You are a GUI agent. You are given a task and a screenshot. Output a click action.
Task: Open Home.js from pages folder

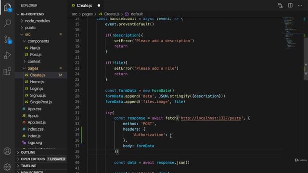click(37, 82)
